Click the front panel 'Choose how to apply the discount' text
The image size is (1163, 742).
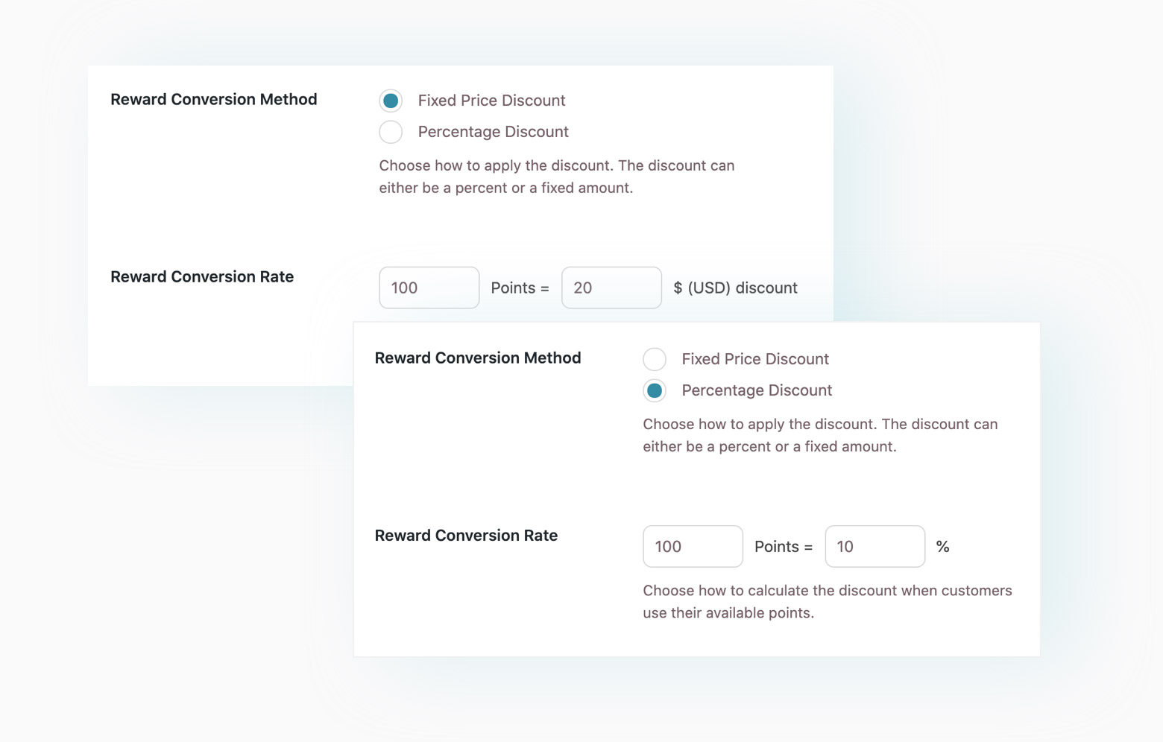[x=820, y=435]
